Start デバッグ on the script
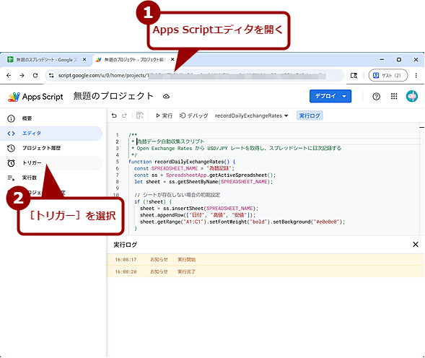Screen dimensions: 425x358 tap(194, 115)
